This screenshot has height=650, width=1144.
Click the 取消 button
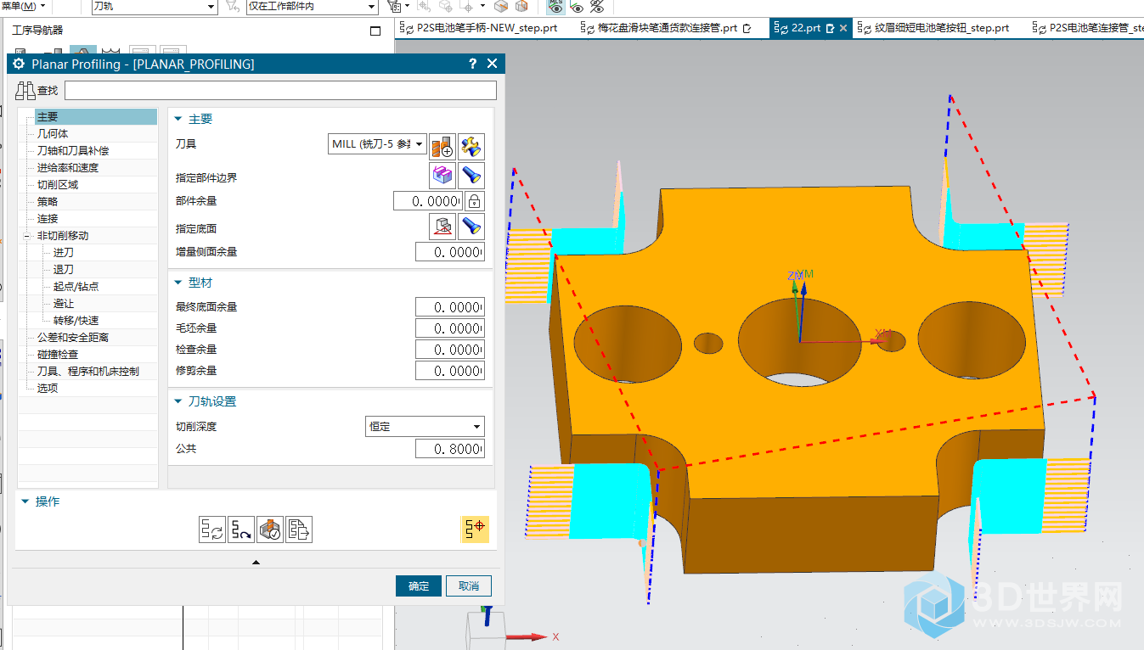pyautogui.click(x=469, y=586)
